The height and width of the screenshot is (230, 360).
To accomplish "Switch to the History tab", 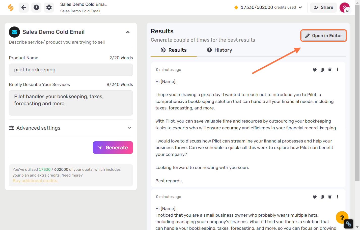I will click(x=219, y=50).
